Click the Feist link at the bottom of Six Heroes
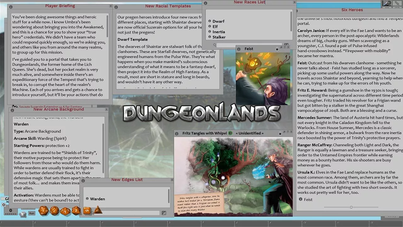403x227 pixels. click(x=308, y=199)
